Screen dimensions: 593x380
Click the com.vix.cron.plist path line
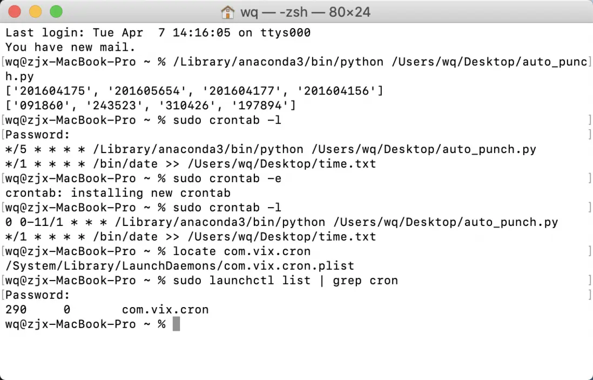click(180, 266)
